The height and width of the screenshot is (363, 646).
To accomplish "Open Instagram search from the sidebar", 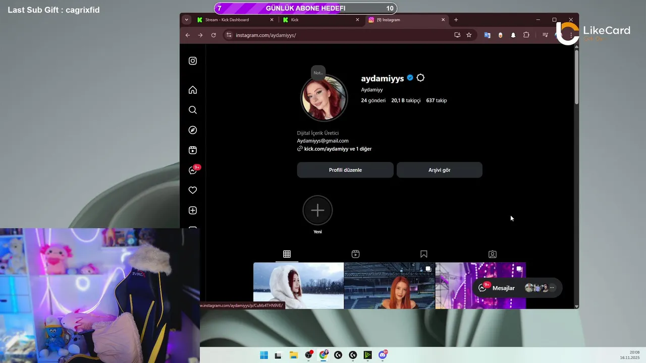I will [193, 110].
